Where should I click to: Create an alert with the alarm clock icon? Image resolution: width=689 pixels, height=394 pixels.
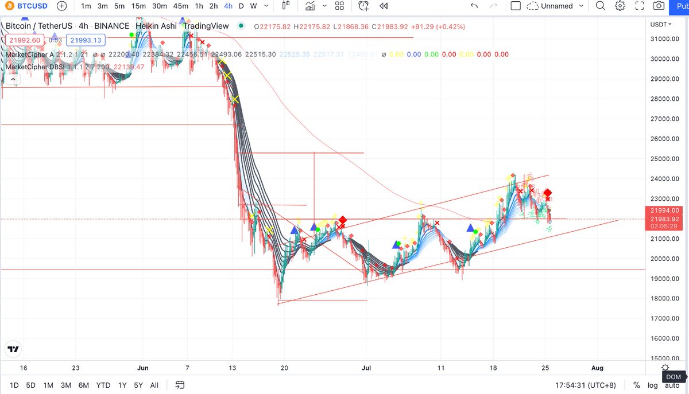[363, 6]
